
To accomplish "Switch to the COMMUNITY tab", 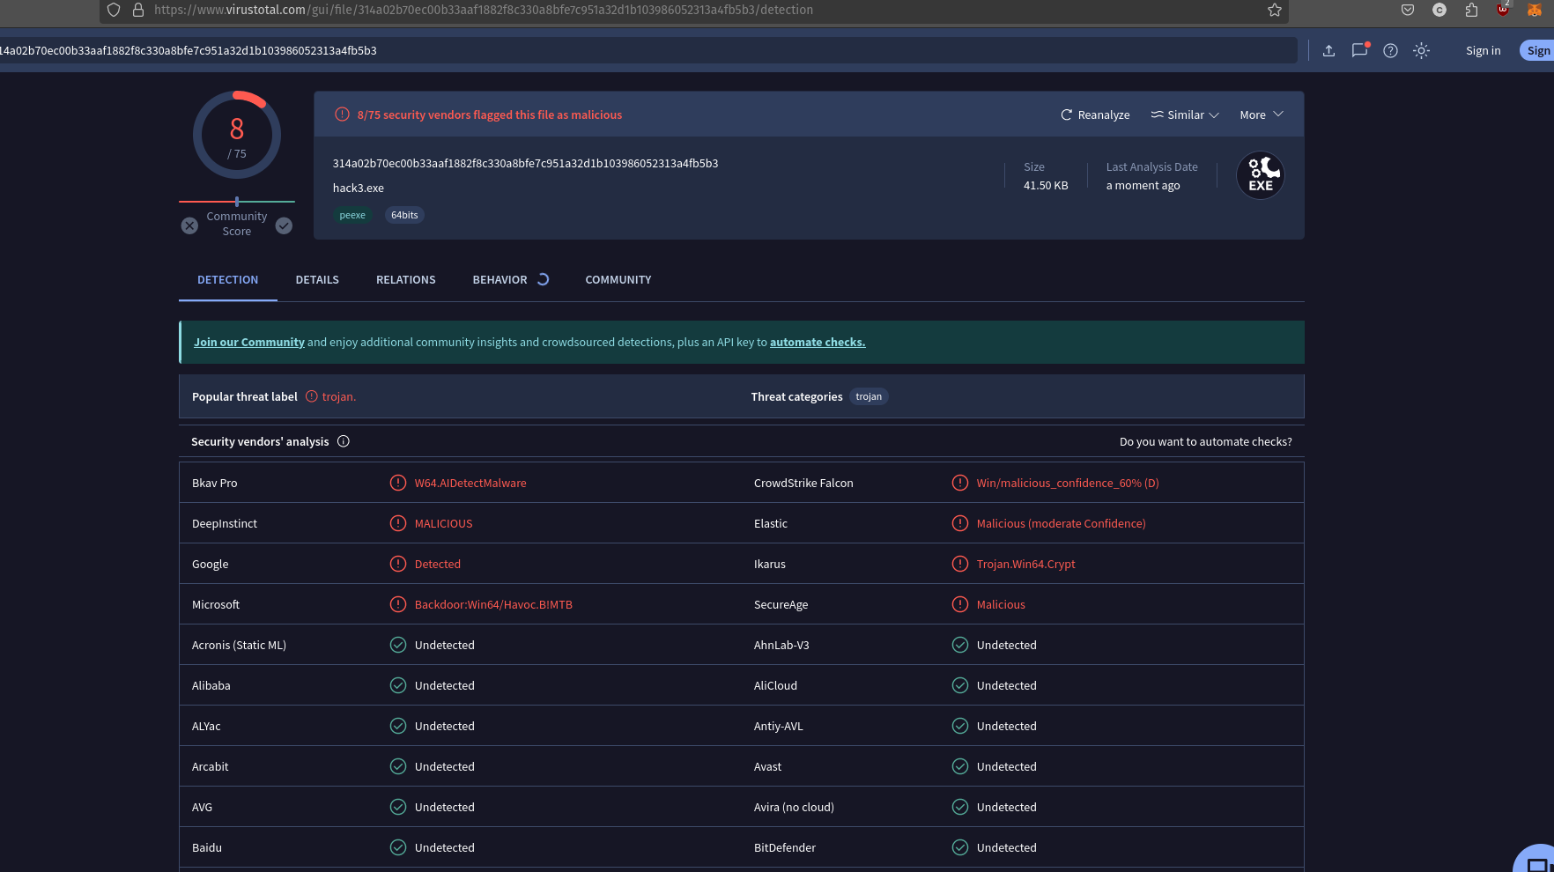I will click(618, 280).
